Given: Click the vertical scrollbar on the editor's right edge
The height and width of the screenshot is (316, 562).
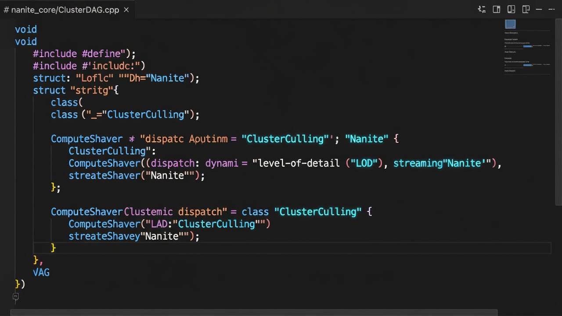Looking at the screenshot, I should tap(558, 112).
